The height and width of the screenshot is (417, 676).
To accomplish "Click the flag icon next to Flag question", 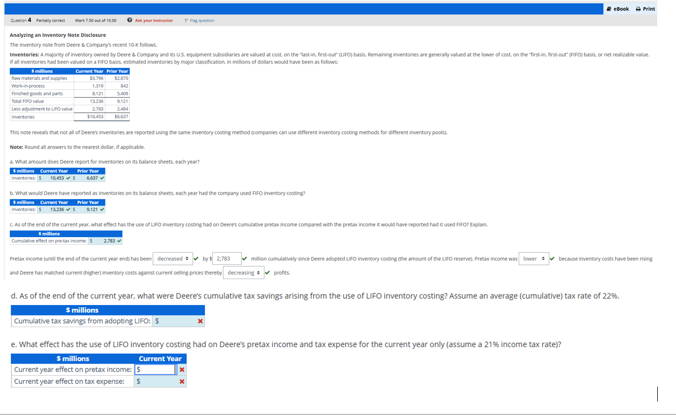I will click(x=186, y=20).
